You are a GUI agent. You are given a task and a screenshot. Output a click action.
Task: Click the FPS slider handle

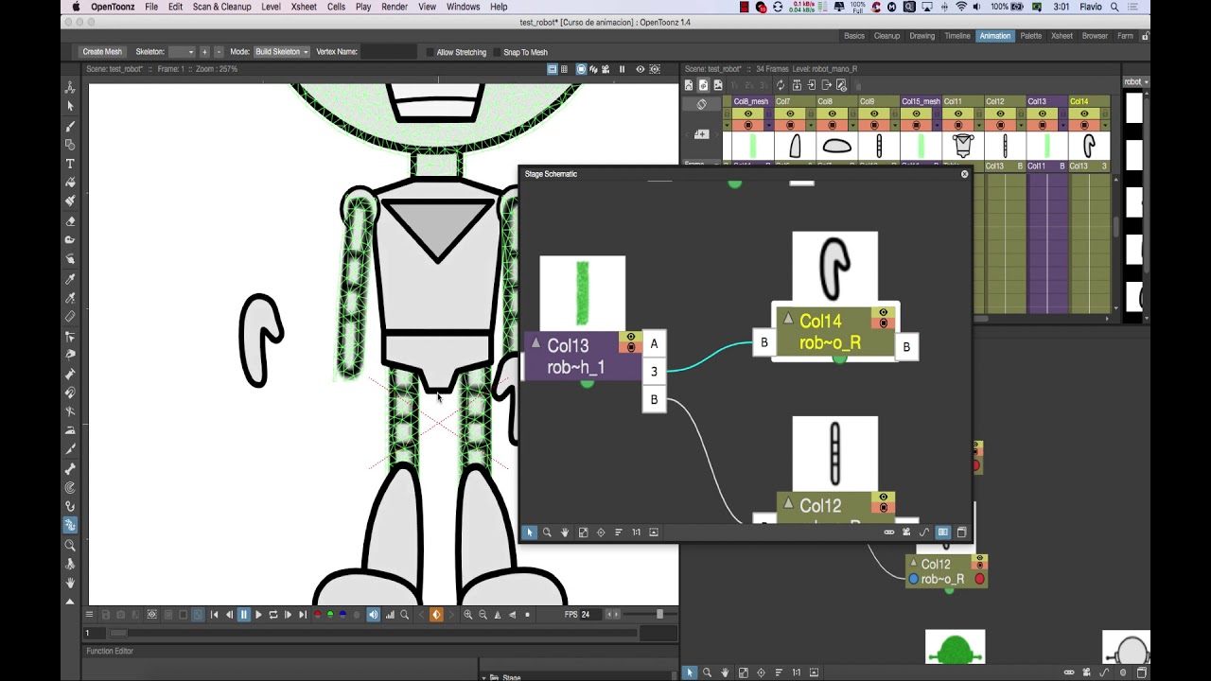pyautogui.click(x=659, y=615)
